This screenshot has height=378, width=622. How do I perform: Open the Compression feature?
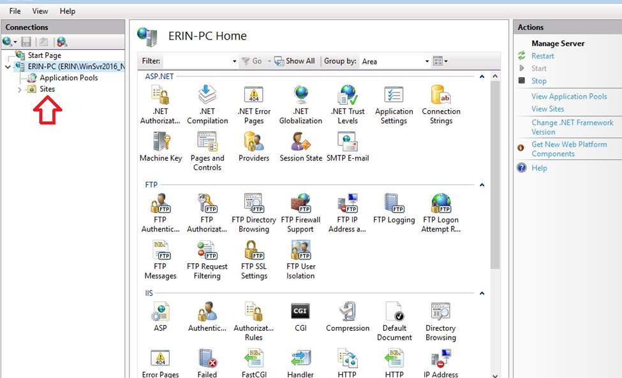click(x=348, y=317)
